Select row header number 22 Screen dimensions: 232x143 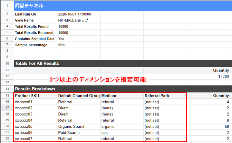pyautogui.click(x=7, y=139)
